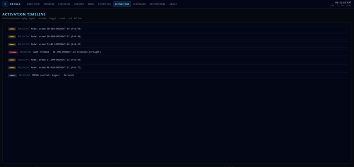354x167 pixels.
Task: Switch to the Triggers tab
Action: 49,4
